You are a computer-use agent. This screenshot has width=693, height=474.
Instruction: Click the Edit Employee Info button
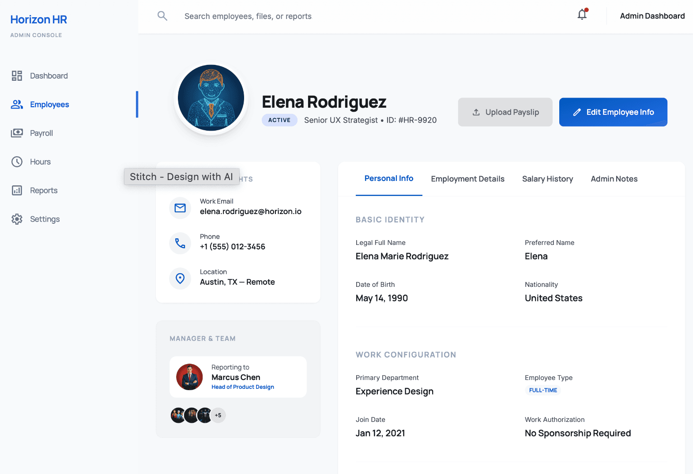coord(613,112)
